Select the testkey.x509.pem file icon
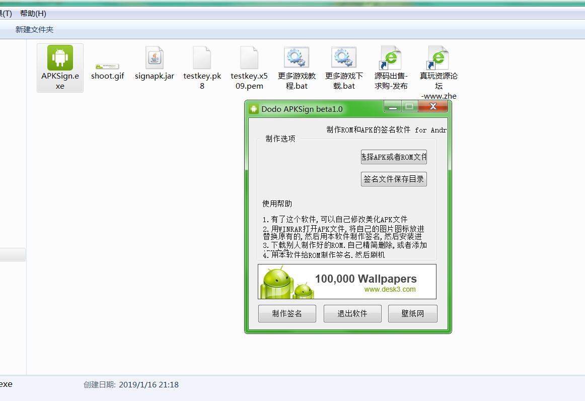Screen dimensions: 585x401 (249, 58)
